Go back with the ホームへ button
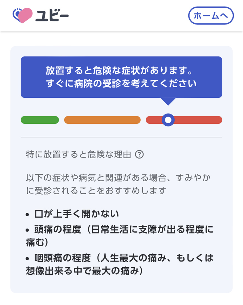The height and width of the screenshot is (305, 243). click(x=211, y=16)
